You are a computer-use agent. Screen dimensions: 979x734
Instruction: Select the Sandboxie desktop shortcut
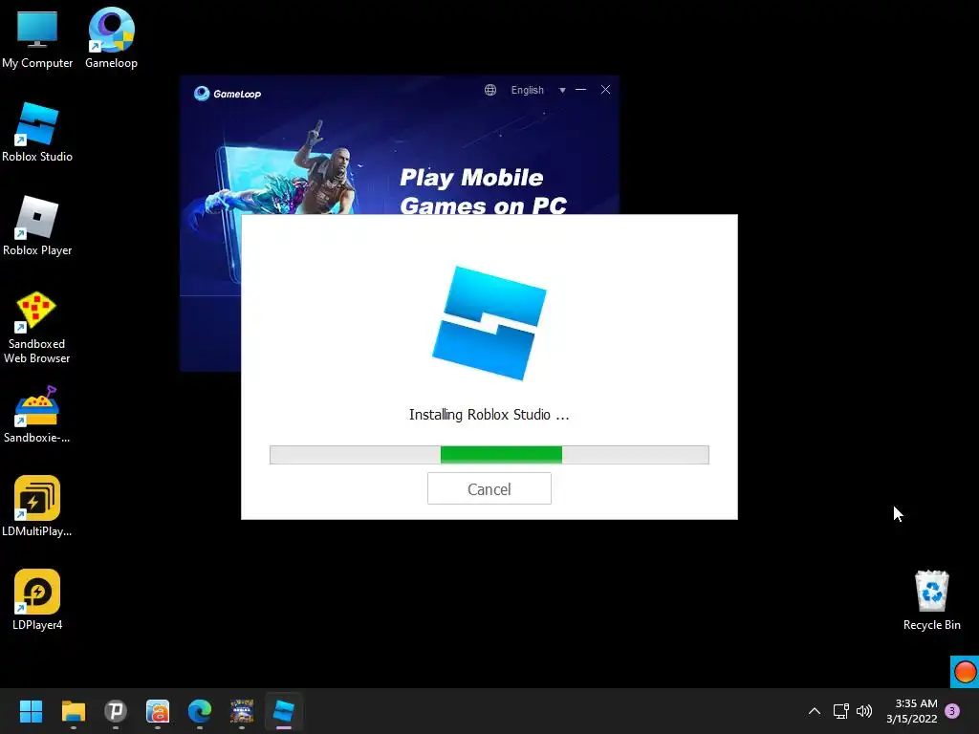[37, 415]
